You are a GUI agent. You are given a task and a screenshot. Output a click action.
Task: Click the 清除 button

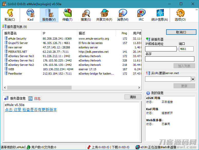[x=133, y=97]
